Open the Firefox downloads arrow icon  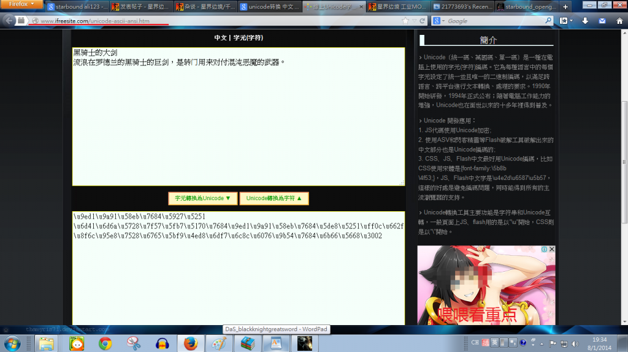[586, 21]
